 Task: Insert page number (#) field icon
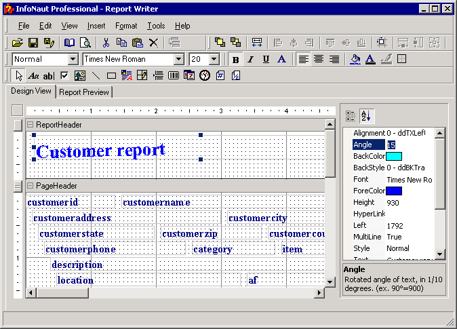[x=220, y=76]
